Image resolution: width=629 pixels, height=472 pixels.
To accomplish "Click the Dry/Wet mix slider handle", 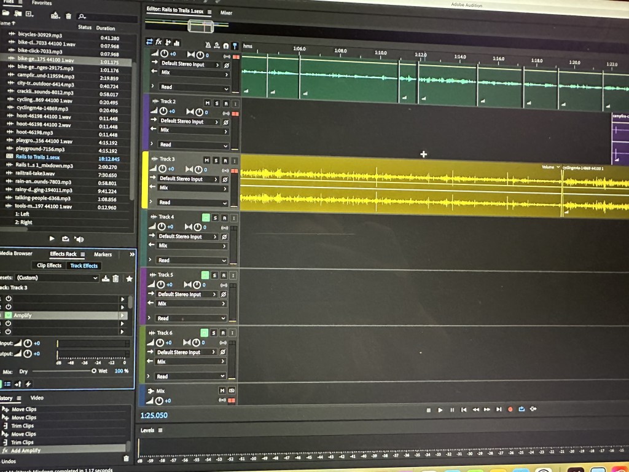I will pyautogui.click(x=94, y=371).
